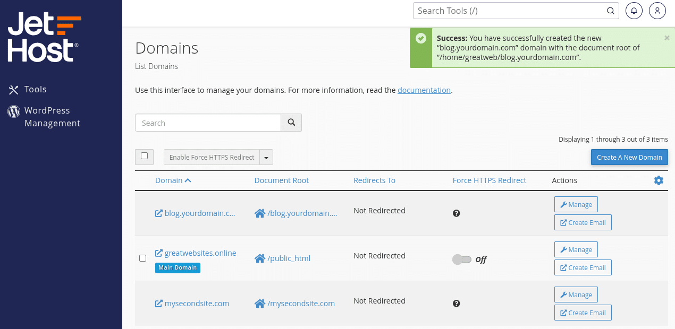Click Create A New Domain button
This screenshot has width=675, height=329.
coord(629,157)
